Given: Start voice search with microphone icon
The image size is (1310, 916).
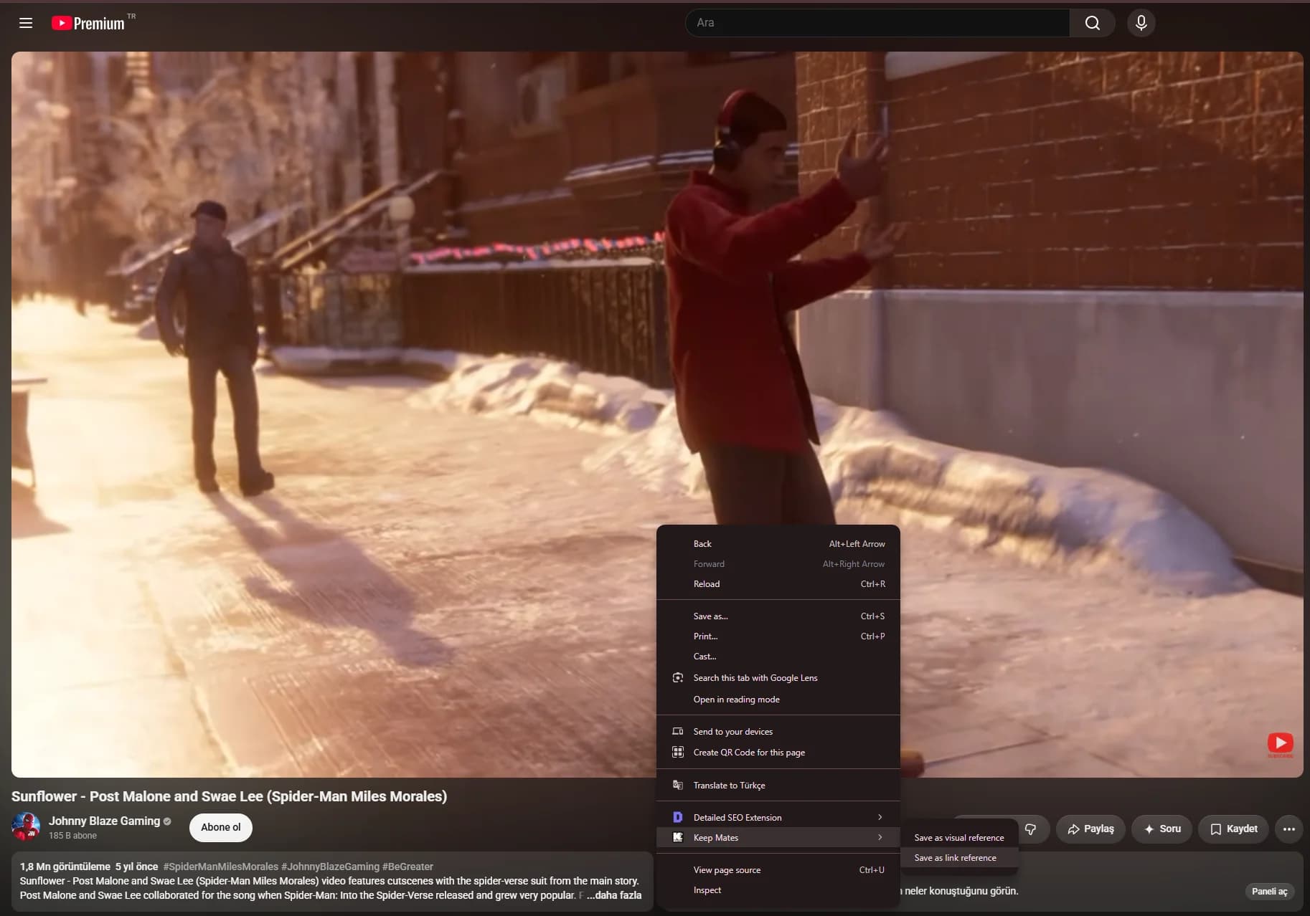Looking at the screenshot, I should click(1141, 23).
